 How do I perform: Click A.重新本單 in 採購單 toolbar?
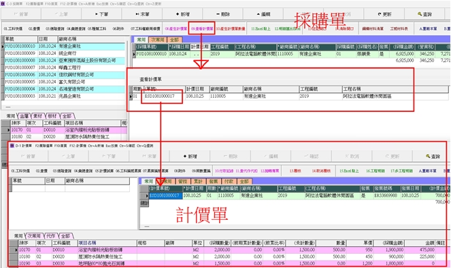click(x=428, y=28)
